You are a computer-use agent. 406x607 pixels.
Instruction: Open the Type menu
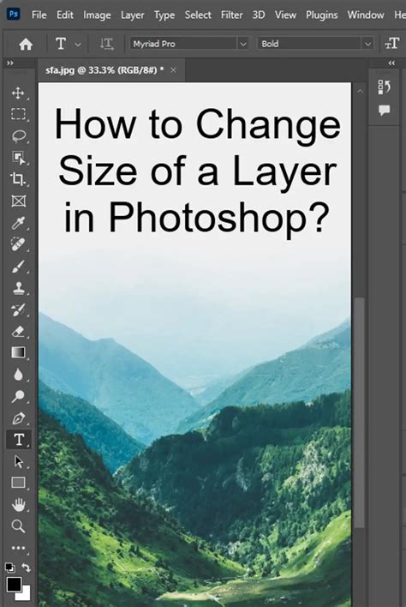[164, 15]
